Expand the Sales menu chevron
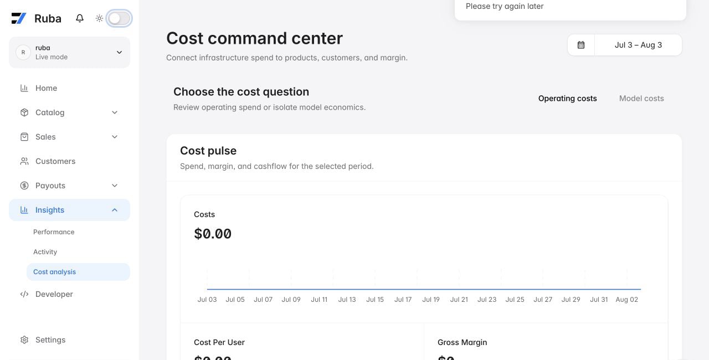The image size is (709, 360). (115, 137)
